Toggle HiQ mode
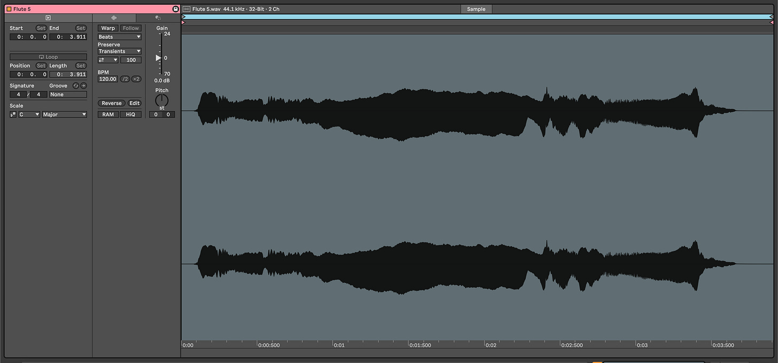 131,114
